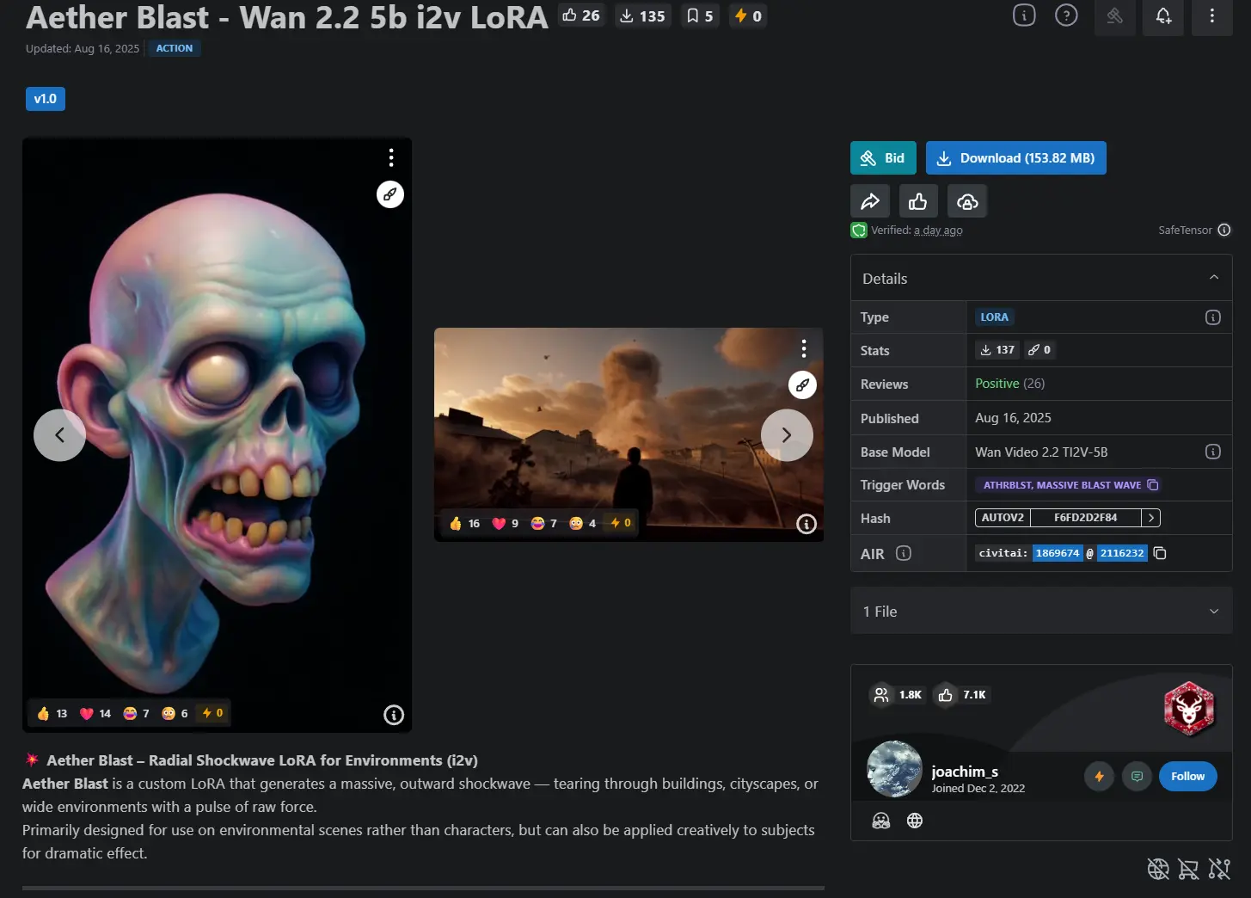Go to next image in carousel
This screenshot has height=898, width=1251.
786,435
